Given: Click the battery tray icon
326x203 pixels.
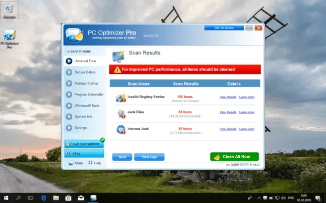Looking at the screenshot, I should (x=271, y=198).
